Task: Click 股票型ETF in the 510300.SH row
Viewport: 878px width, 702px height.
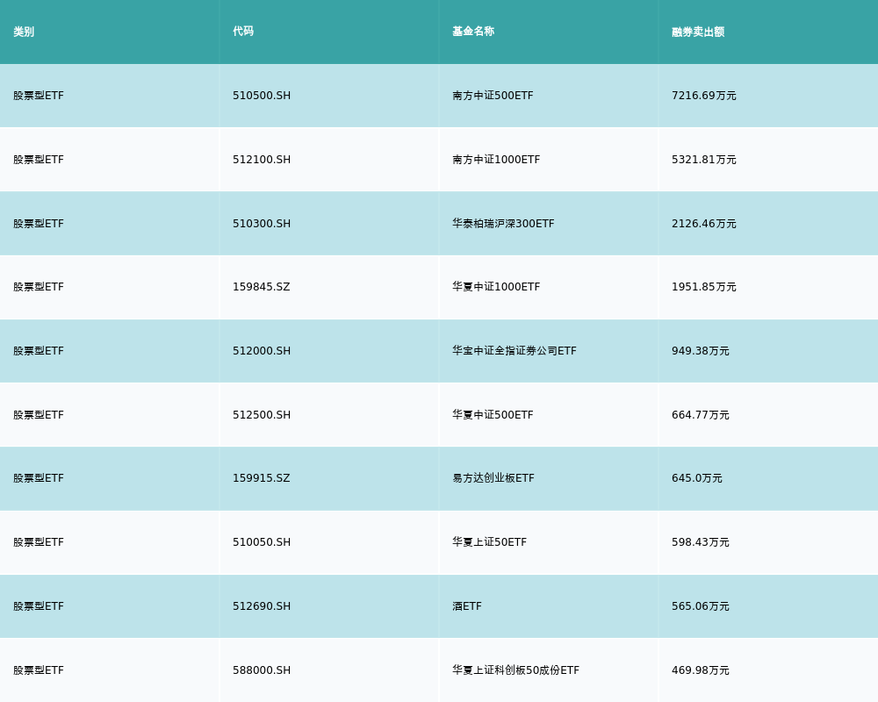Action: click(39, 224)
